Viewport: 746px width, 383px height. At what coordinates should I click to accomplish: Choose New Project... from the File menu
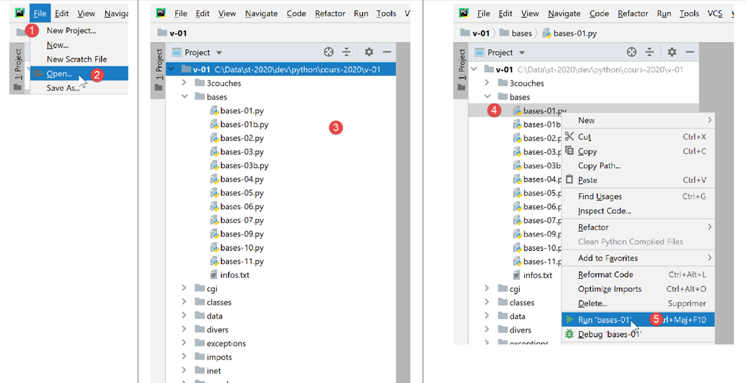coord(71,30)
